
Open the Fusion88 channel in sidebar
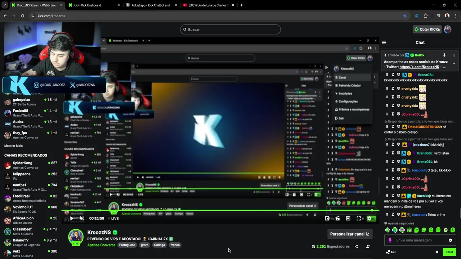(x=31, y=113)
